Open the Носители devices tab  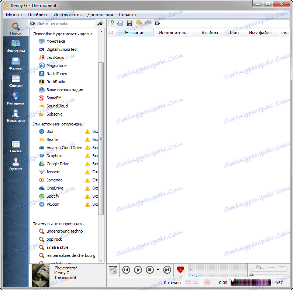coord(16,116)
